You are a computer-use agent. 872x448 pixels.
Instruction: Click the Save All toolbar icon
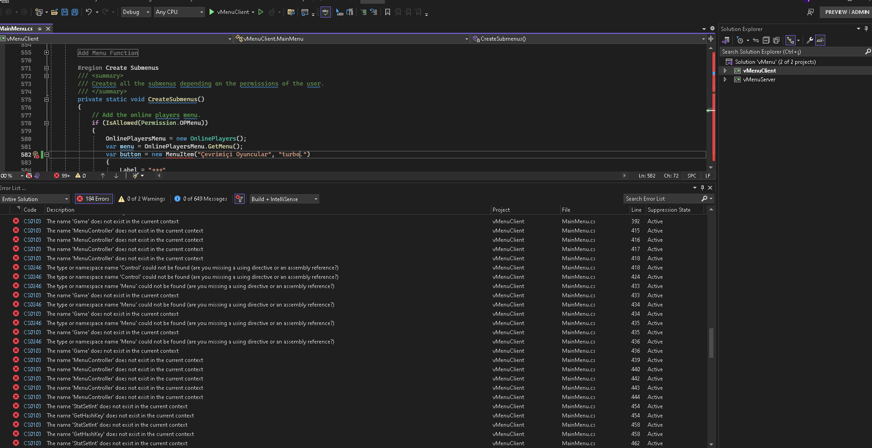(74, 12)
